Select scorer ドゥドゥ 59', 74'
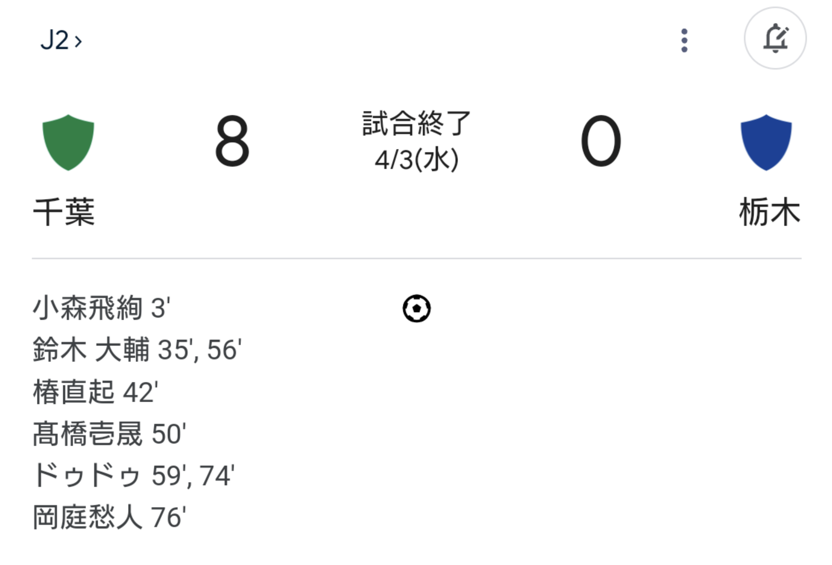Viewport: 832px width, 565px height. click(134, 476)
